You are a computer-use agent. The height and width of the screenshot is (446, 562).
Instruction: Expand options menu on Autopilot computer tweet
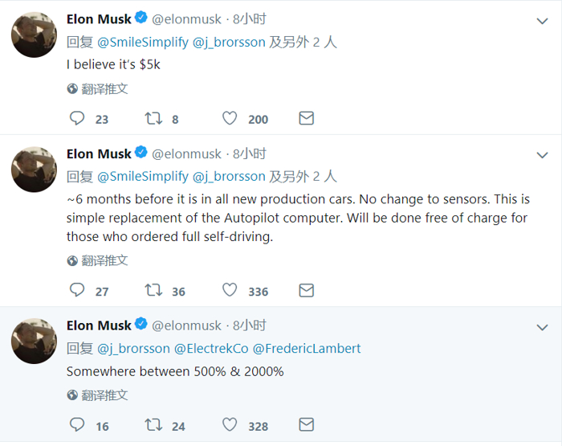click(x=542, y=154)
